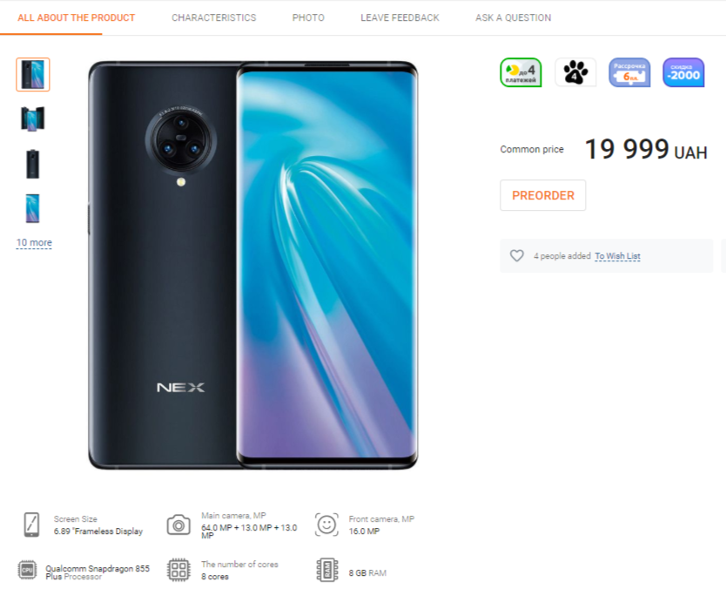Click the screen size phone icon
This screenshot has width=726, height=602.
[x=31, y=524]
